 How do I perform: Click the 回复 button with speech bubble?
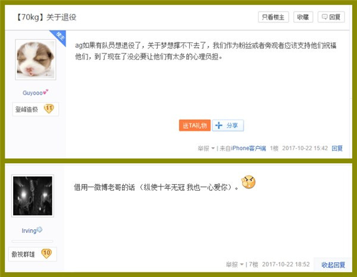coord(331,17)
